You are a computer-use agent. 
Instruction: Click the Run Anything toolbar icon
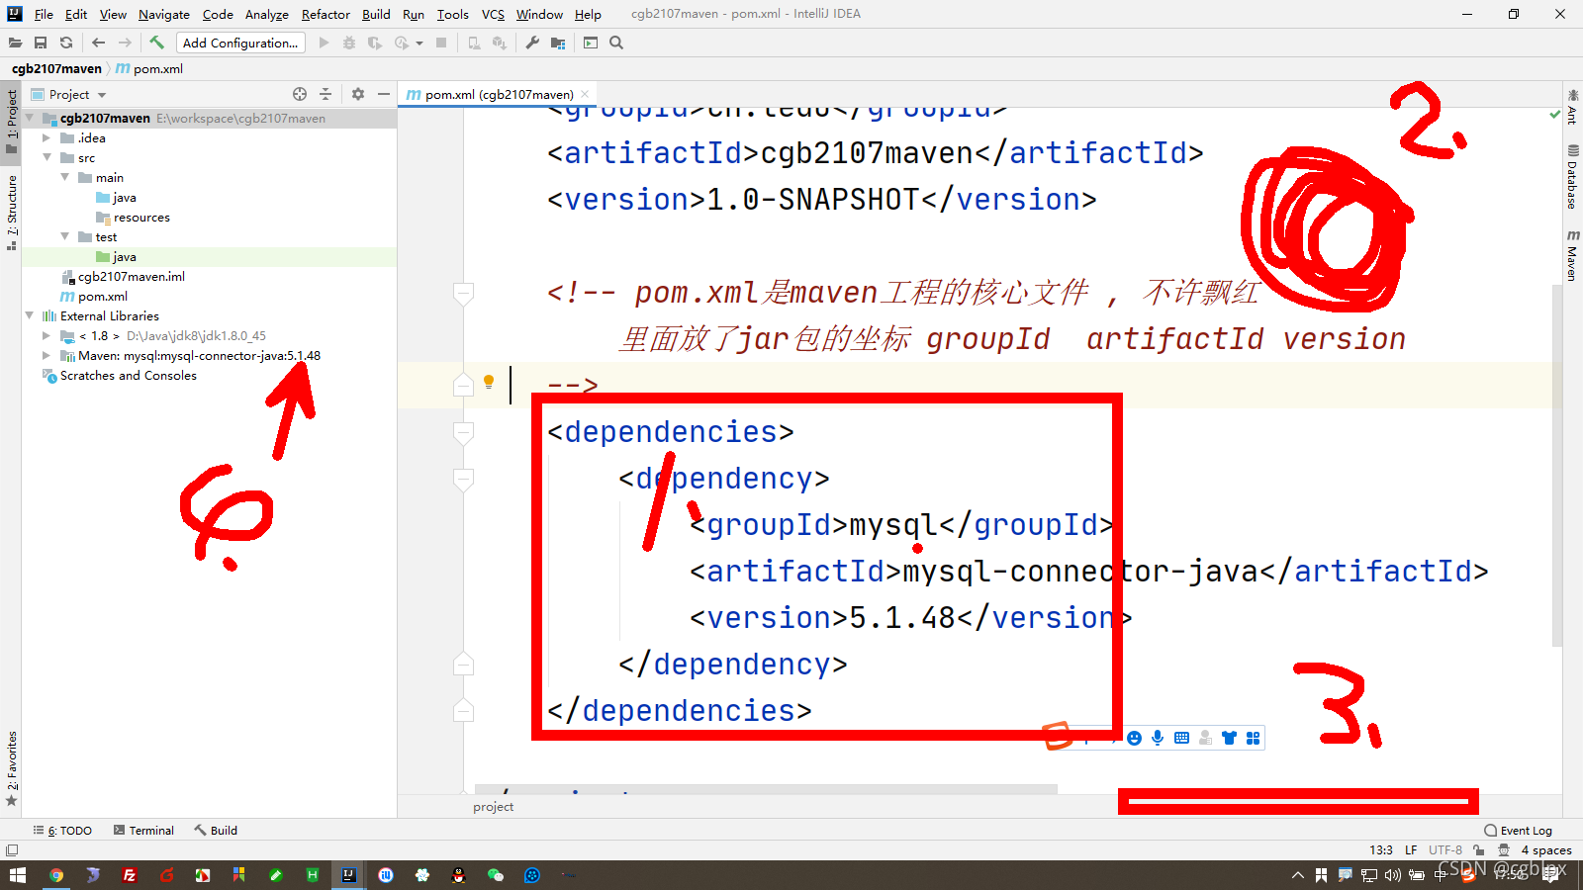point(591,43)
